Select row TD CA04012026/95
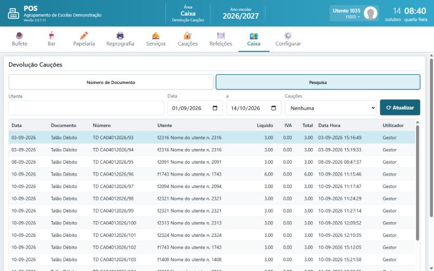This screenshot has width=434, height=271. click(x=212, y=162)
